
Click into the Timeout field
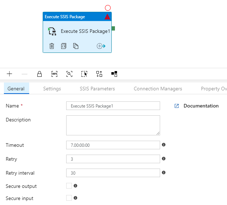pos(113,145)
